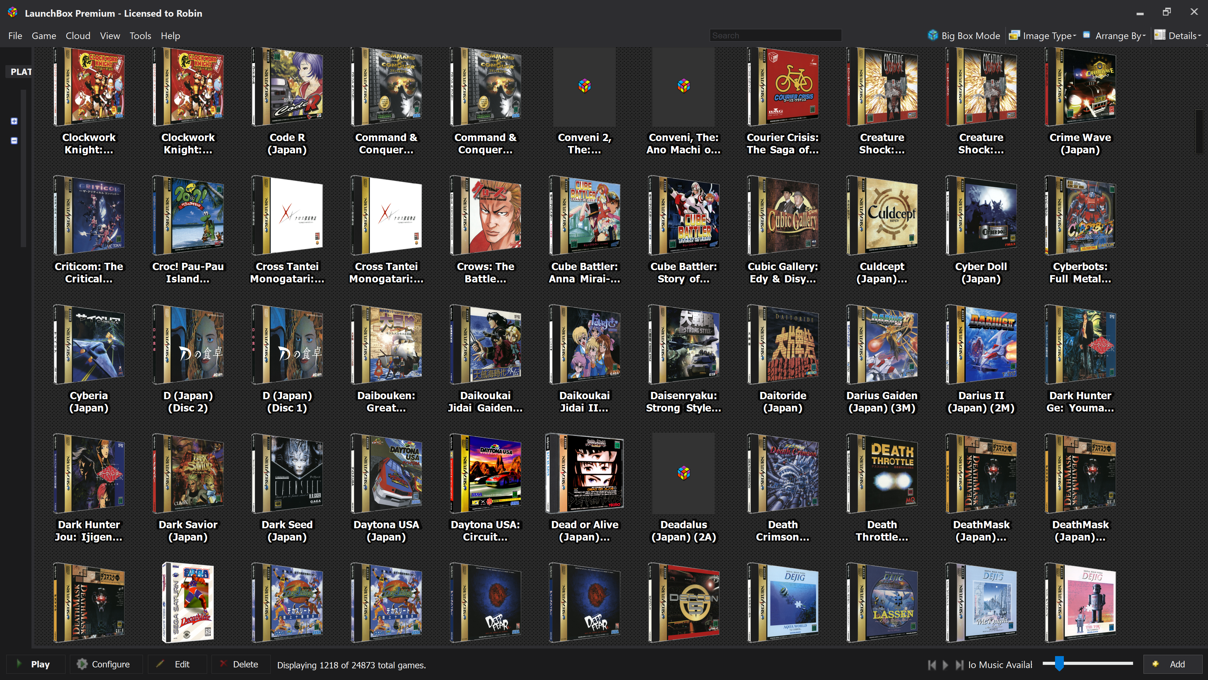Expand the Details dropdown
This screenshot has height=680, width=1208.
pyautogui.click(x=1177, y=36)
